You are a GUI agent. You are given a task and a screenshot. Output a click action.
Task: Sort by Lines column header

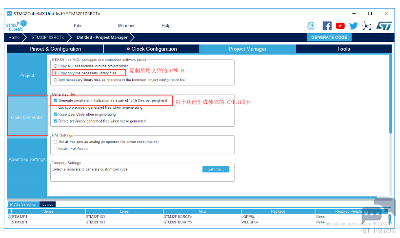(x=124, y=211)
